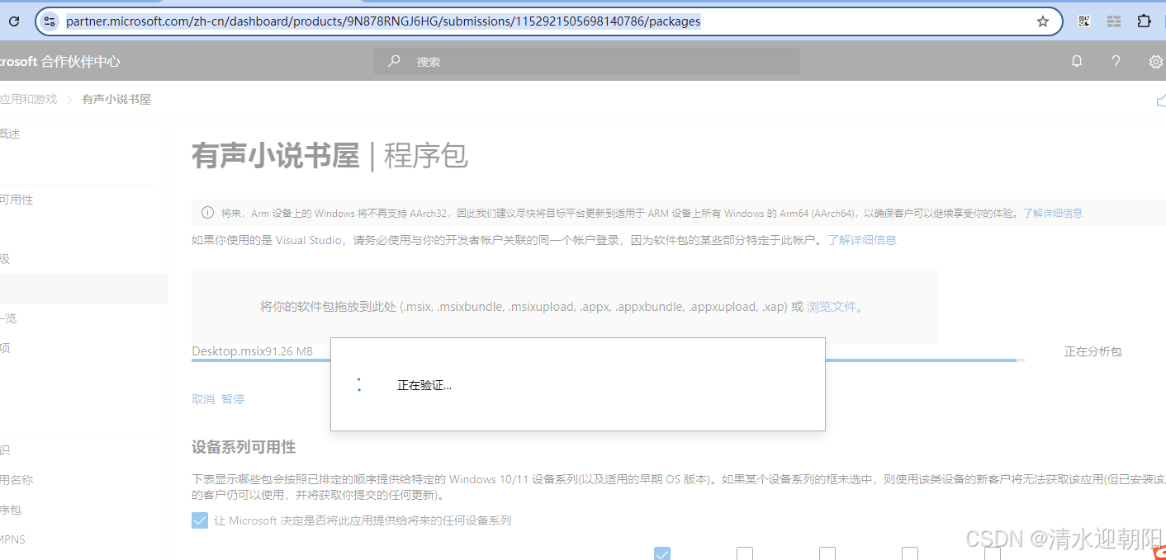Open the QR code extension icon
This screenshot has height=560, width=1166.
1084,21
